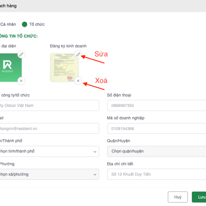Click the Đăng ký kinh doanh label

(68, 46)
